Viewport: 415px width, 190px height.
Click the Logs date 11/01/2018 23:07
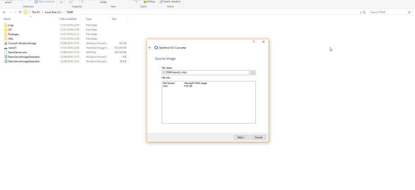(69, 25)
